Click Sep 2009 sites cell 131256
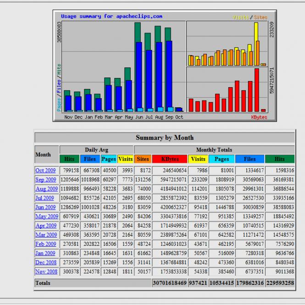This screenshot has width=305, height=305. coord(143,179)
